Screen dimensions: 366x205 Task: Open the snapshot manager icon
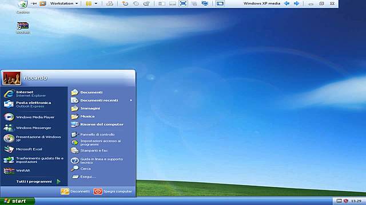coord(146,3)
